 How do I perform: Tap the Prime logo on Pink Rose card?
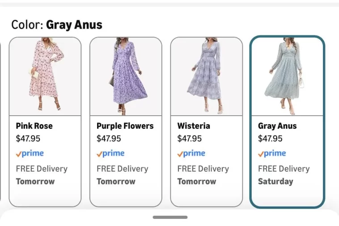(30, 153)
